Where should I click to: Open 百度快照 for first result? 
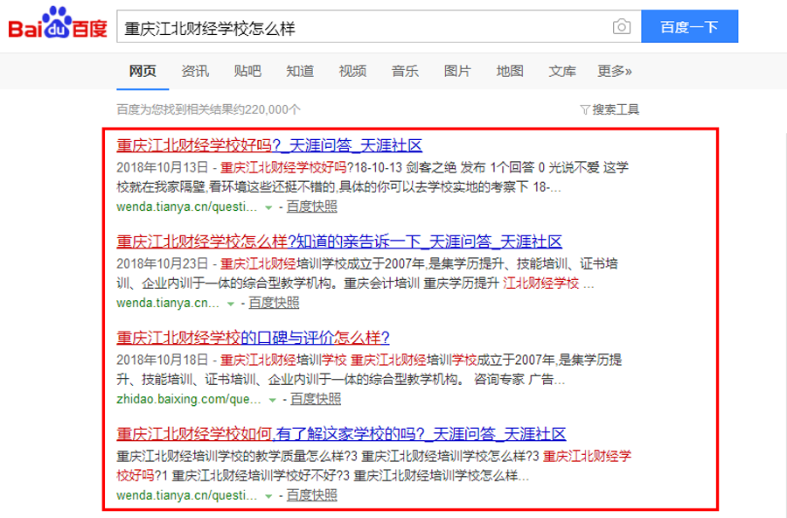click(x=311, y=206)
